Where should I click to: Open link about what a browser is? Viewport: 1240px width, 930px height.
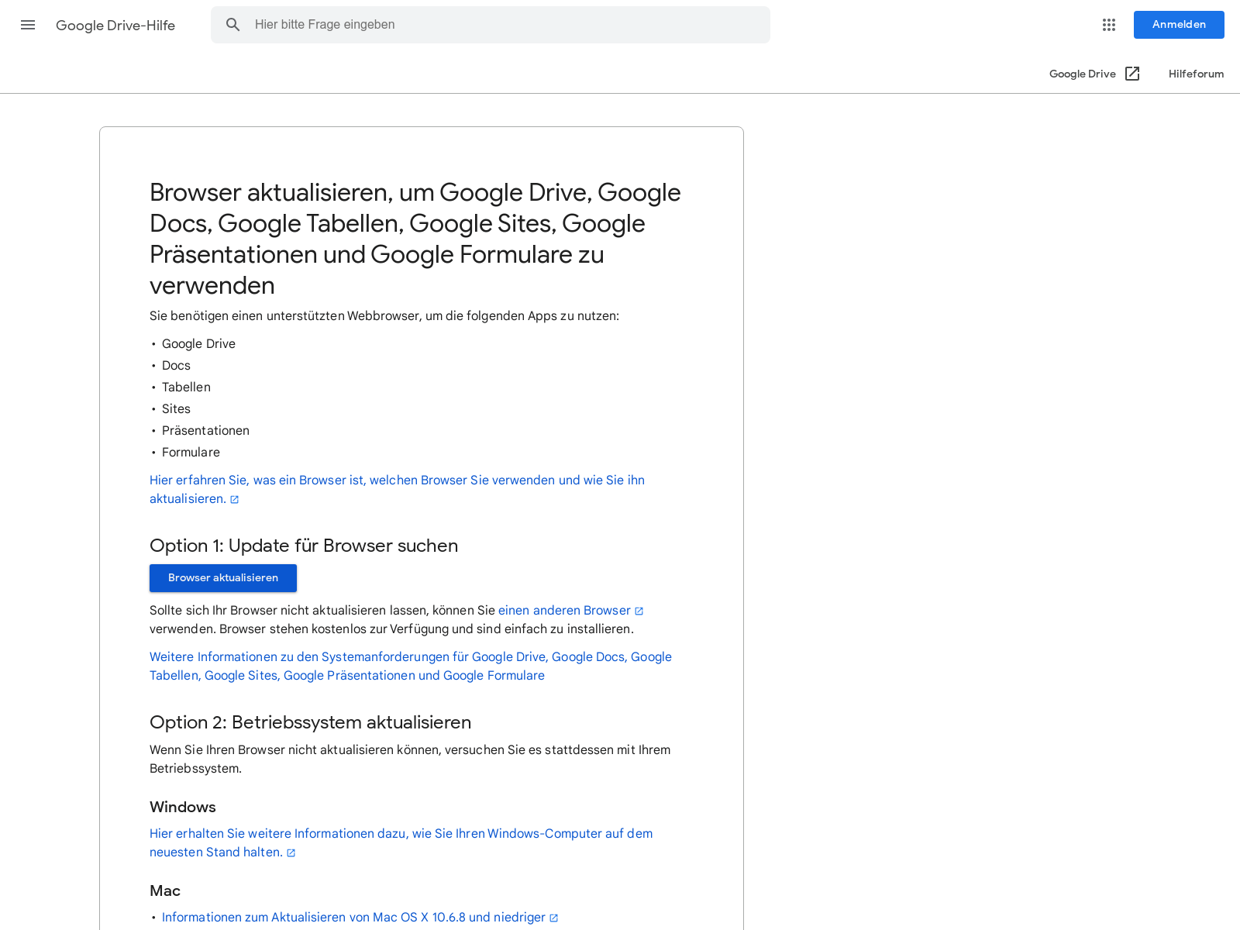[x=397, y=489]
